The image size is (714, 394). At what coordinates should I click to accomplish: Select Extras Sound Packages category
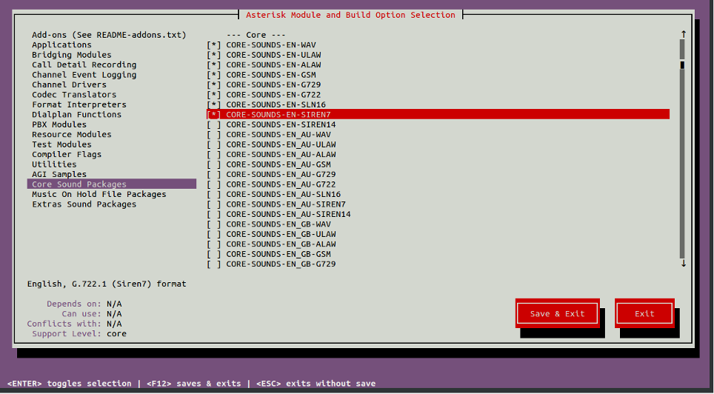(84, 204)
